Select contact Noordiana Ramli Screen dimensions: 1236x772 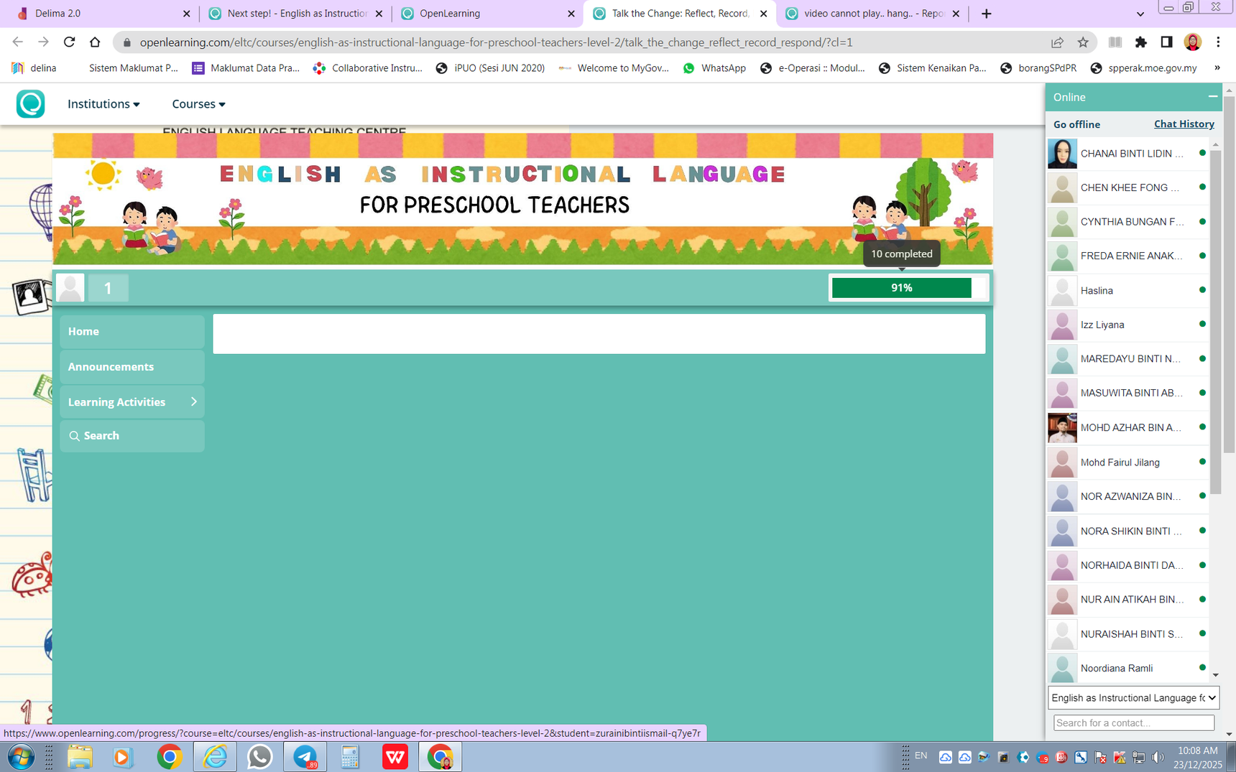[1127, 669]
